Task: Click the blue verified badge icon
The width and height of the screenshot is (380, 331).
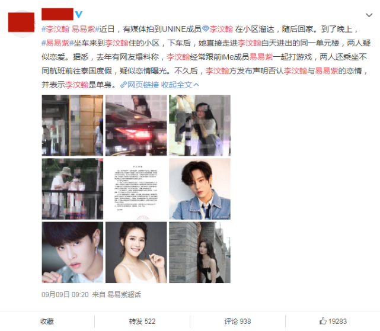Action: (78, 14)
